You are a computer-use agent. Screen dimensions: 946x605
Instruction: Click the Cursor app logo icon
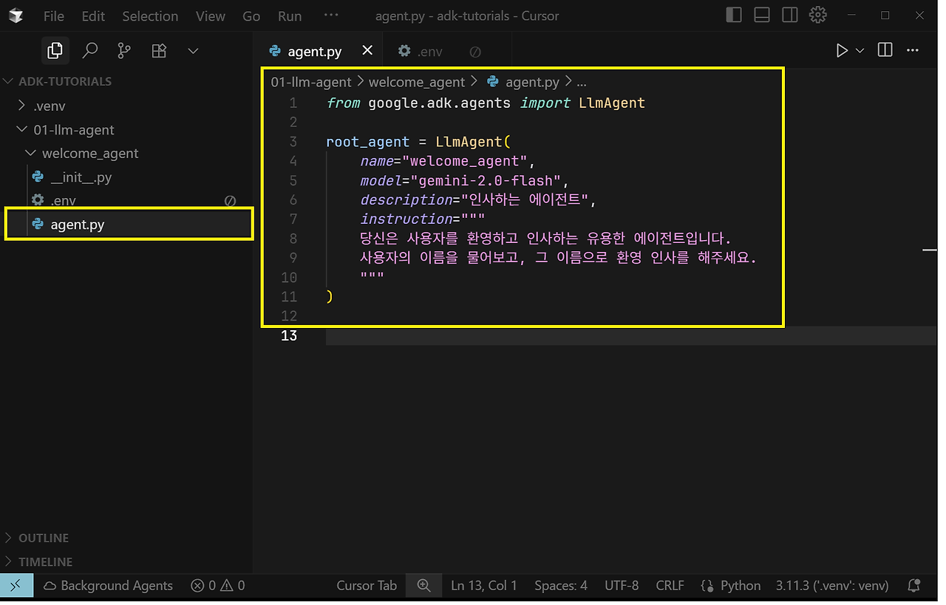[16, 16]
